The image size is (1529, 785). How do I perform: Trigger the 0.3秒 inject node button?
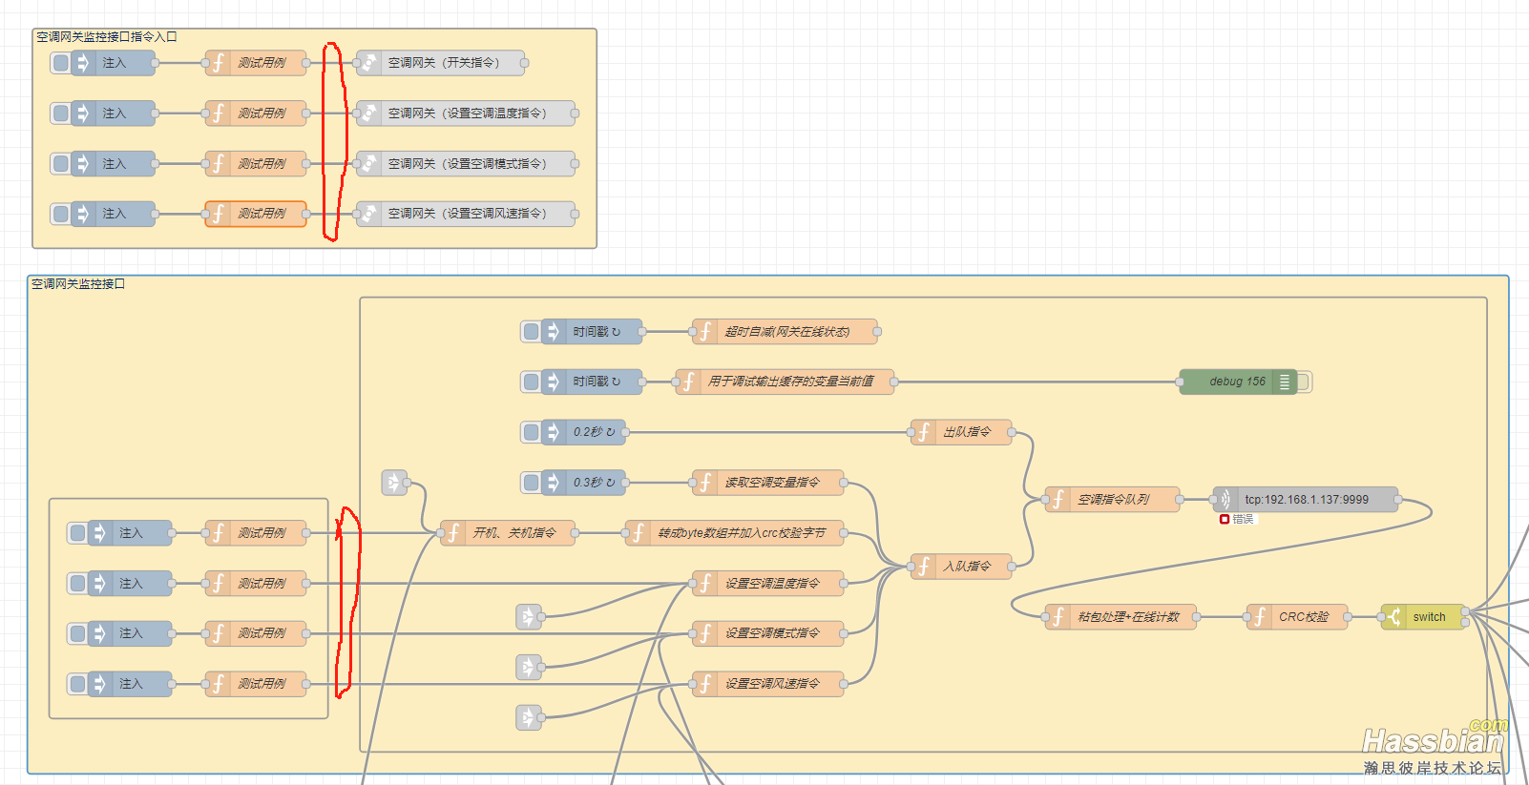pyautogui.click(x=532, y=483)
